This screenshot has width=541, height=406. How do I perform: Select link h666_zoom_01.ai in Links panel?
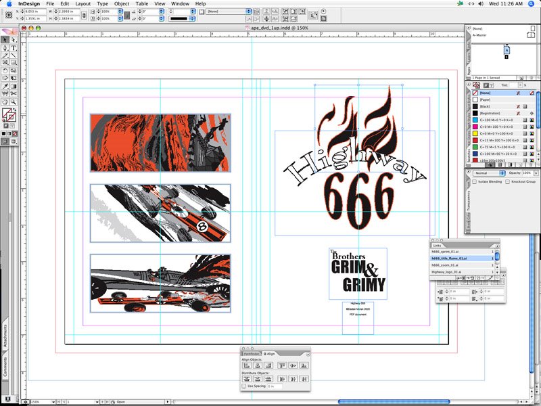tap(463, 265)
